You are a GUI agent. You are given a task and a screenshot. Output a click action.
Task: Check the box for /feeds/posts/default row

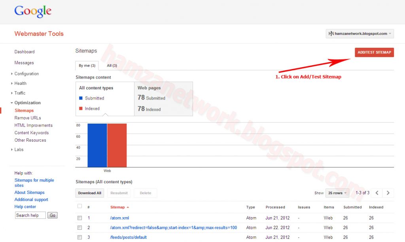pyautogui.click(x=79, y=237)
